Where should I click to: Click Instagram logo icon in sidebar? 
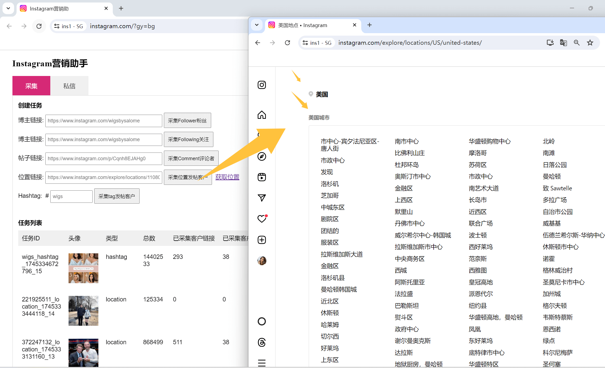pos(262,85)
